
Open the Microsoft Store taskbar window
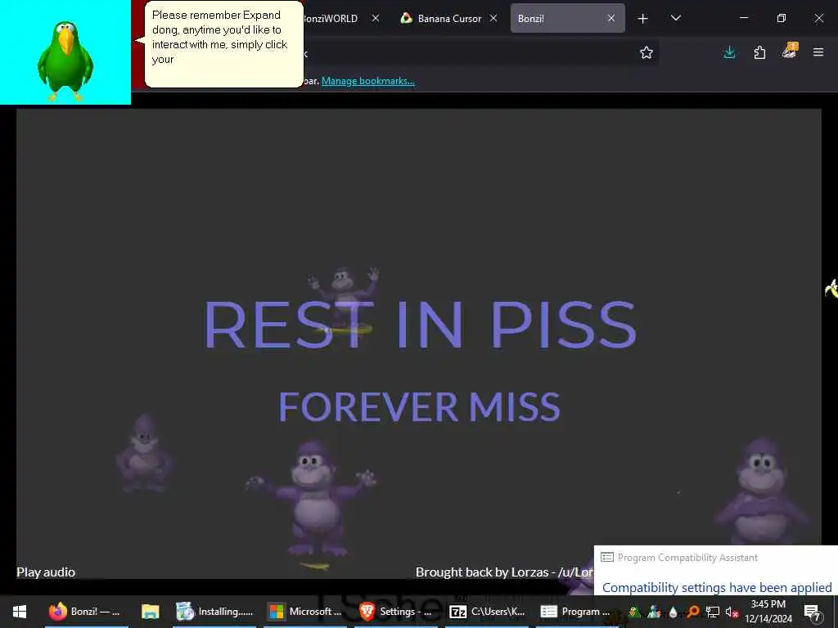tap(305, 612)
